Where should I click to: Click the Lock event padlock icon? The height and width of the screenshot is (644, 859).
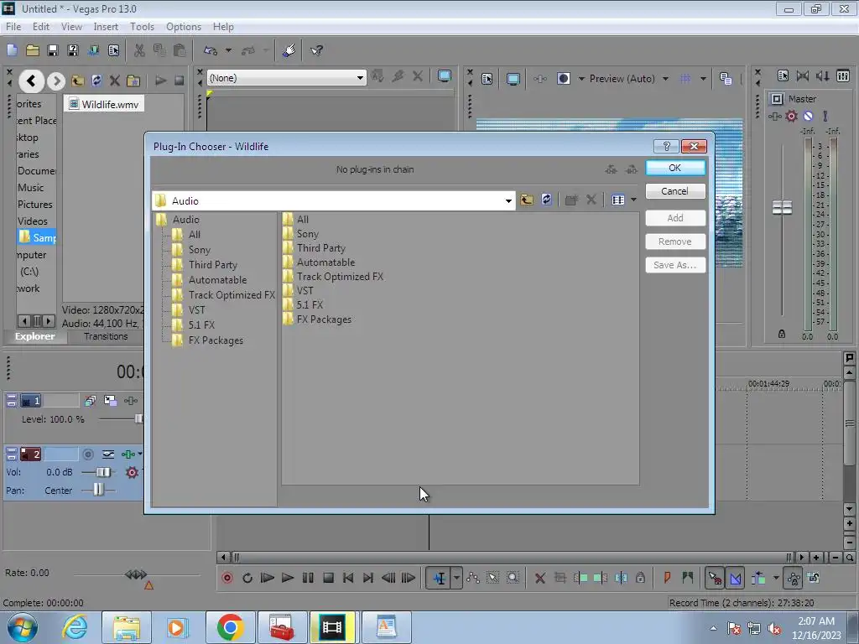pos(640,578)
